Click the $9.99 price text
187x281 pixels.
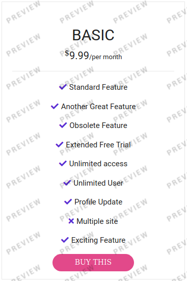[77, 55]
